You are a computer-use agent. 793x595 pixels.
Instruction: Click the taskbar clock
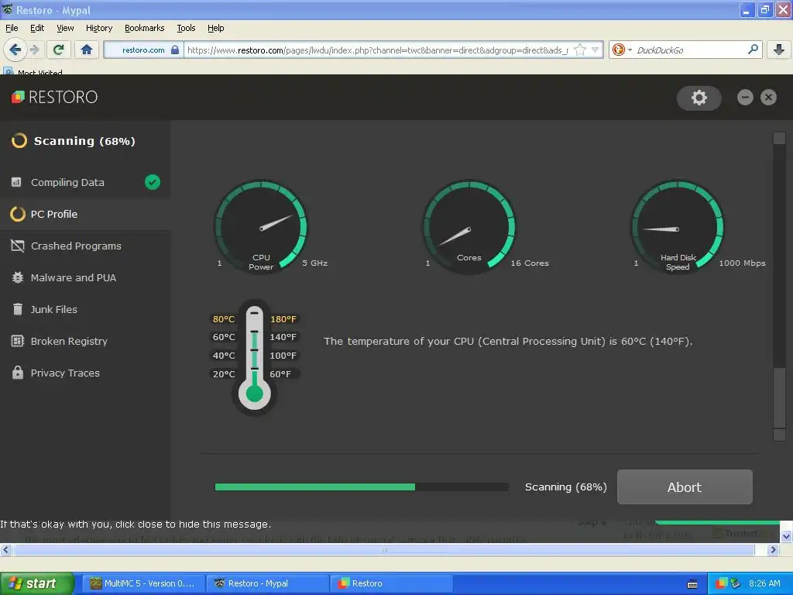click(x=764, y=583)
